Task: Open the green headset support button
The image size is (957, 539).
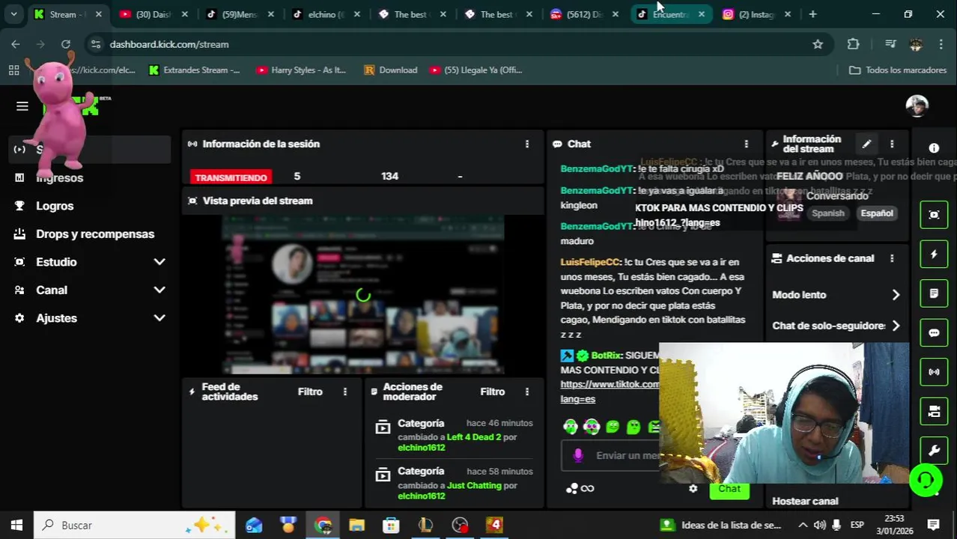Action: tap(926, 480)
